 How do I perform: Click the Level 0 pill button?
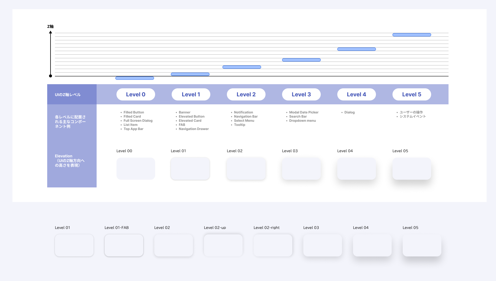coord(136,94)
